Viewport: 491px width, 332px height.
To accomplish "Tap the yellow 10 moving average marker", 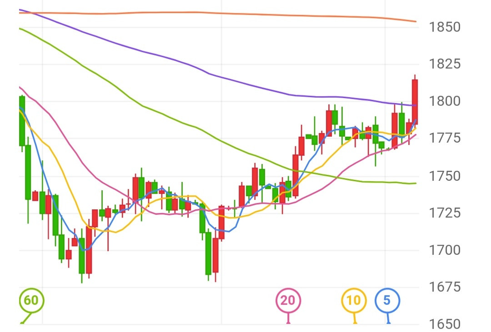I will pyautogui.click(x=354, y=300).
